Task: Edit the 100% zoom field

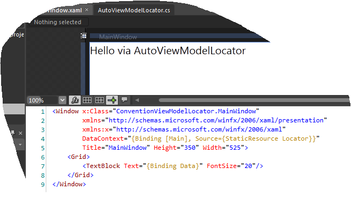Action: coord(43,100)
